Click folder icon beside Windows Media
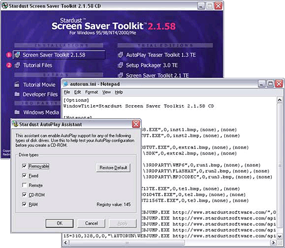 coord(17,112)
